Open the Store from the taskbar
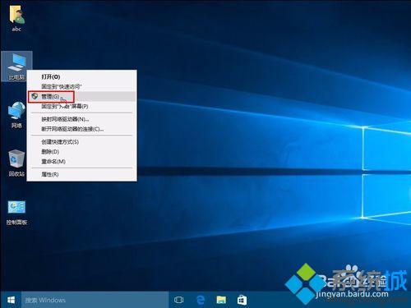This screenshot has height=308, width=411. pos(242,300)
